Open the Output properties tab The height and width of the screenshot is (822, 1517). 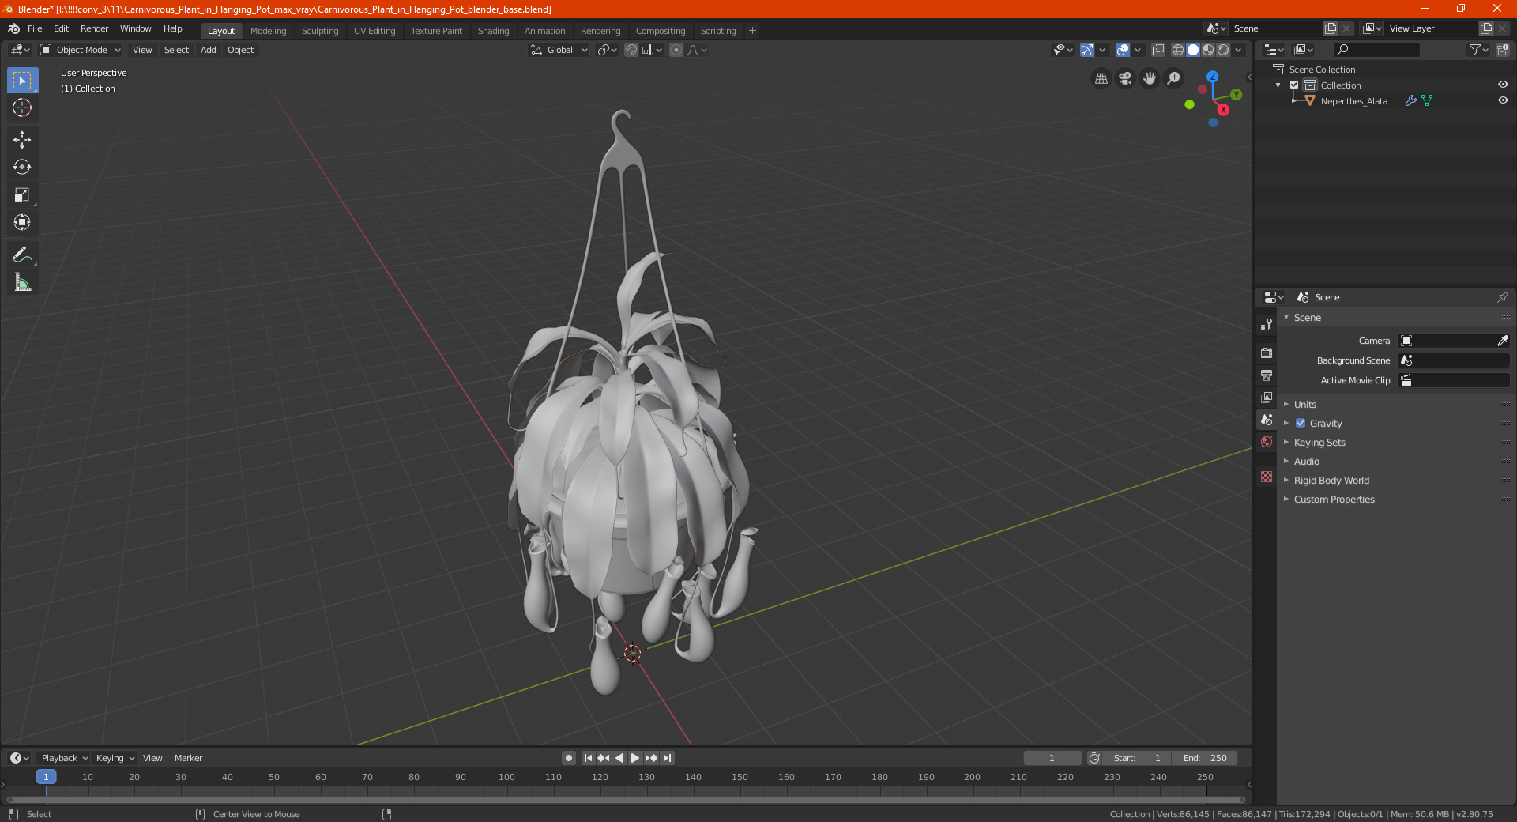pos(1267,375)
